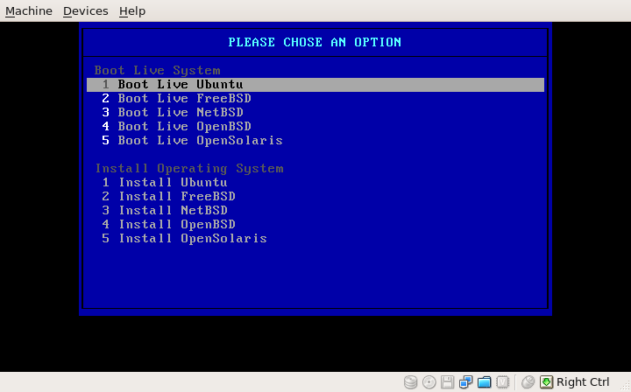The height and width of the screenshot is (392, 631).
Task: Click the hard disk activity icon
Action: pos(410,382)
